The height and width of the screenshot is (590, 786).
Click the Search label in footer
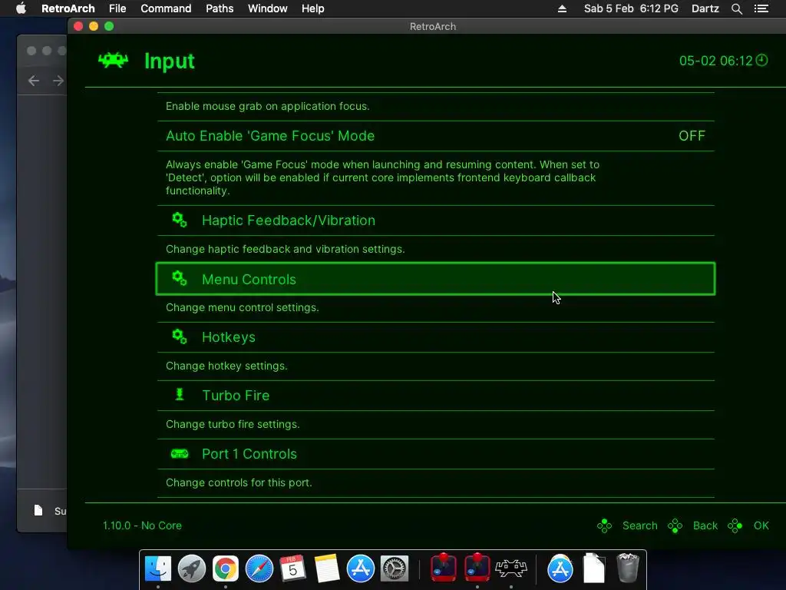(x=639, y=525)
